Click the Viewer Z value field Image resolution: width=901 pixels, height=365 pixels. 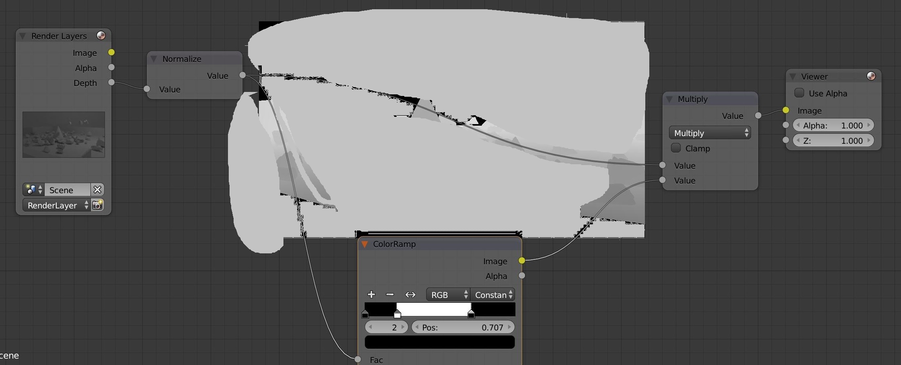tap(833, 141)
